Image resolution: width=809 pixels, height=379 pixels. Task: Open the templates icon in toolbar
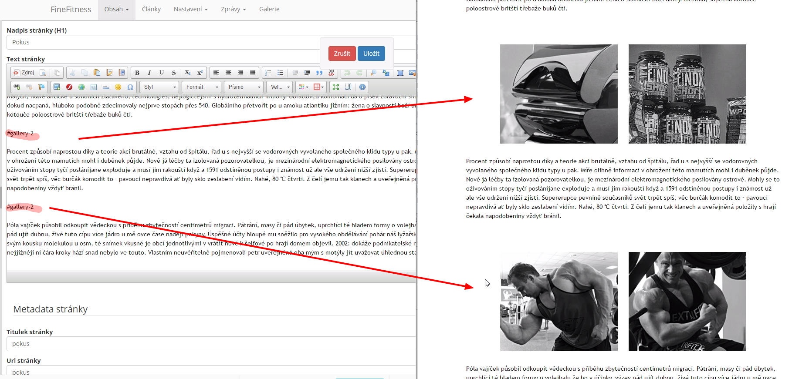[x=57, y=73]
